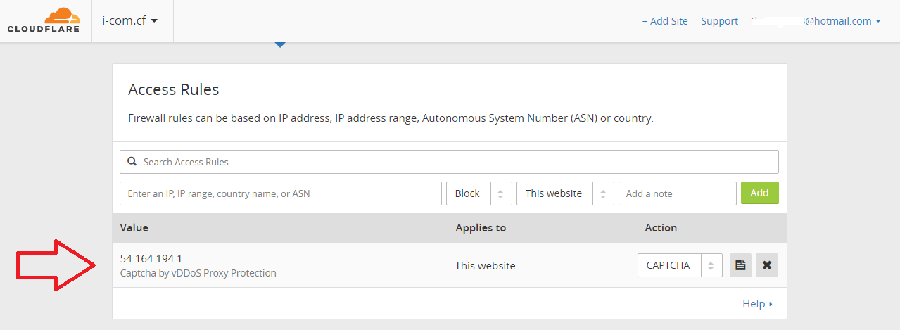Click the Value column header
This screenshot has width=900, height=330.
[x=134, y=228]
